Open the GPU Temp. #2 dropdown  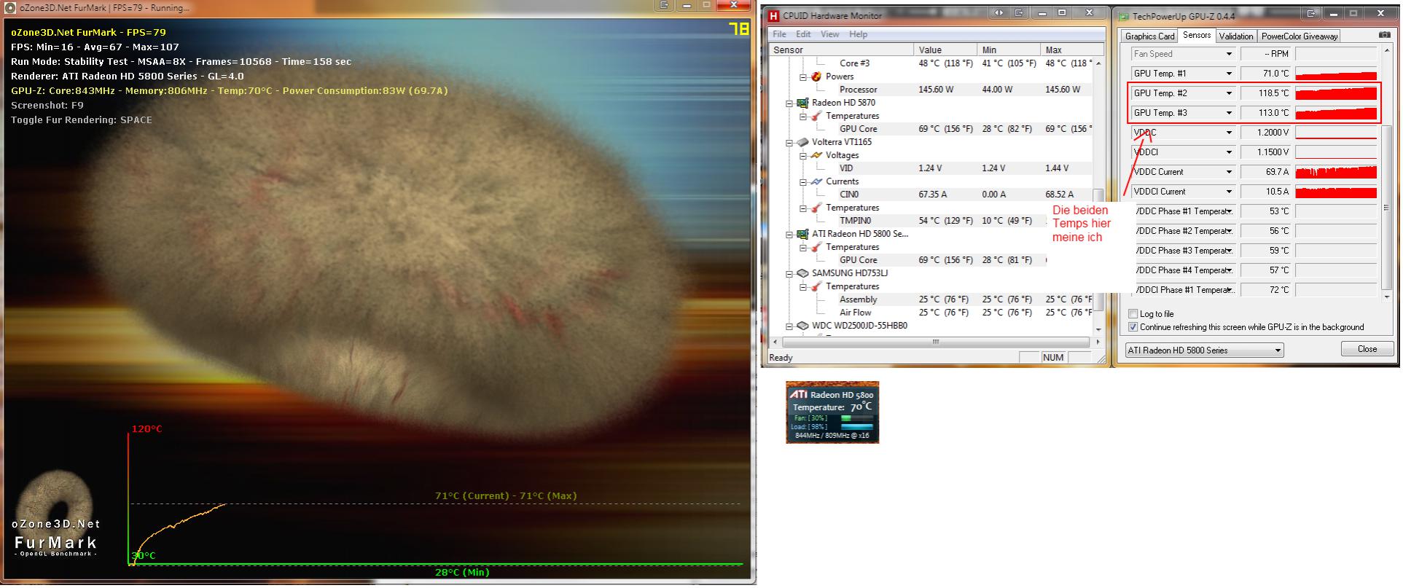coord(1229,93)
